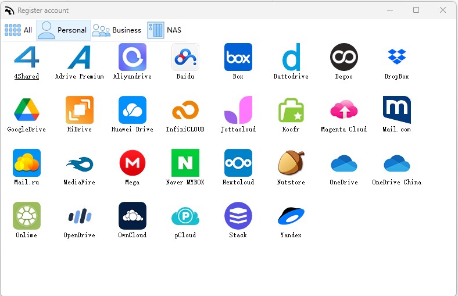Click the Huawei Drive icon
458x296 pixels.
tap(133, 110)
